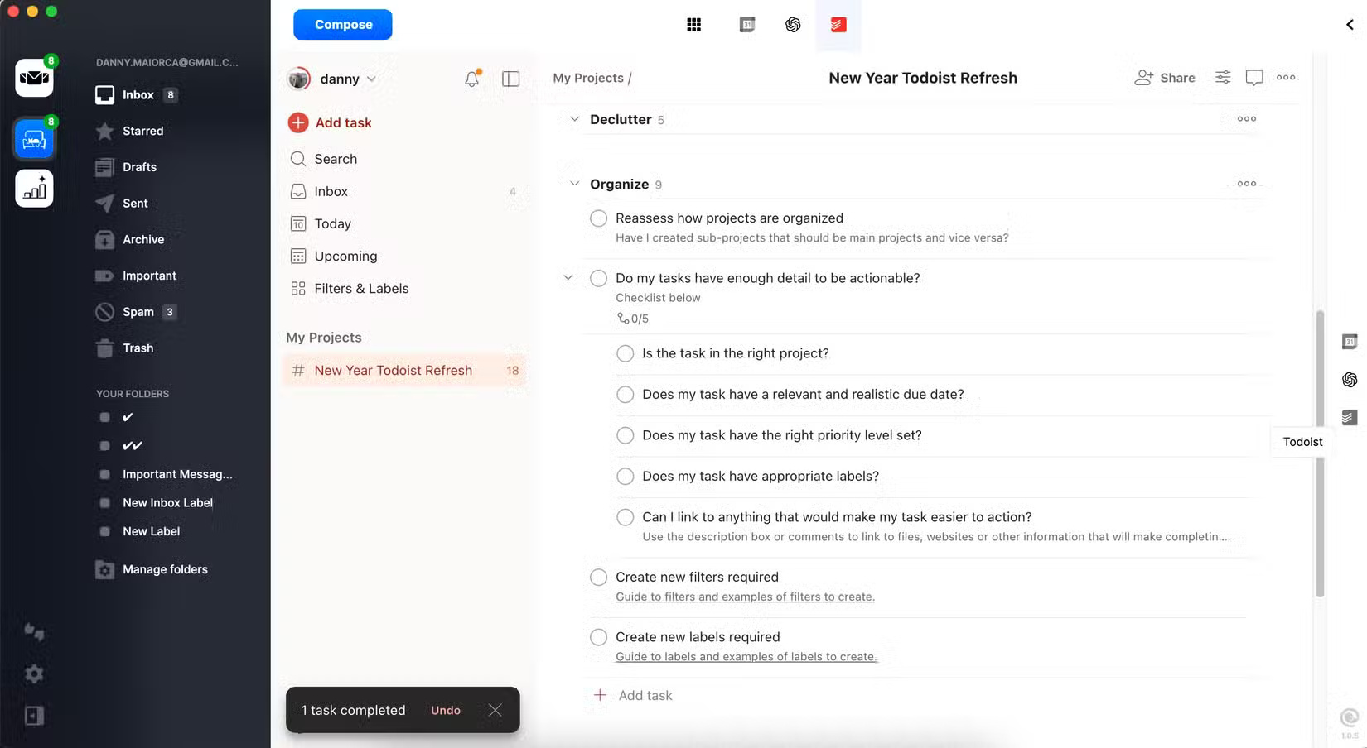
Task: Complete "Does my task have appropriate labels?"
Action: (625, 476)
